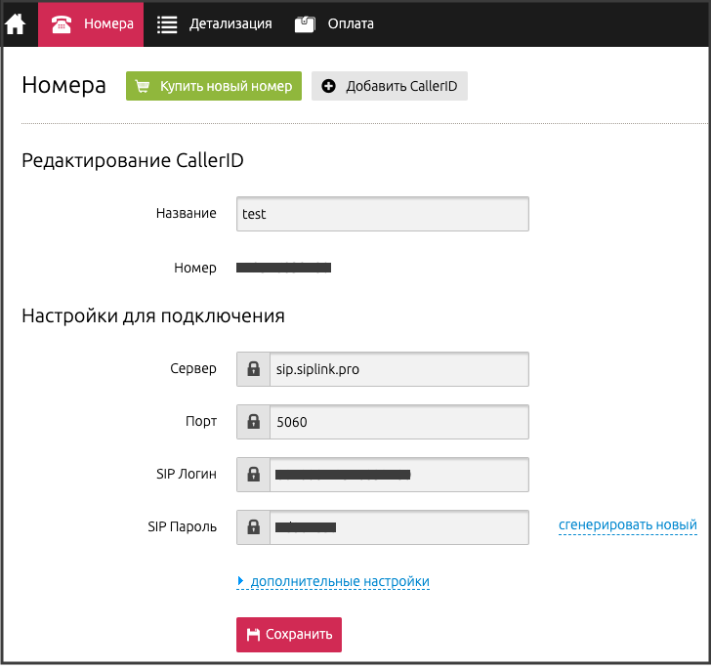Click the сгенерировать новый password link

pos(627,524)
